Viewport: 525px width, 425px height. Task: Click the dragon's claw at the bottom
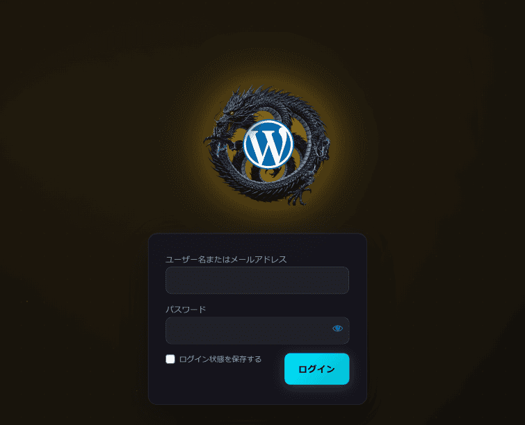(x=298, y=197)
